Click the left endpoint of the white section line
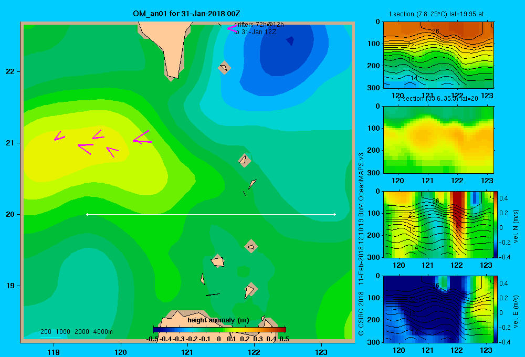This screenshot has width=525, height=357. (87, 214)
